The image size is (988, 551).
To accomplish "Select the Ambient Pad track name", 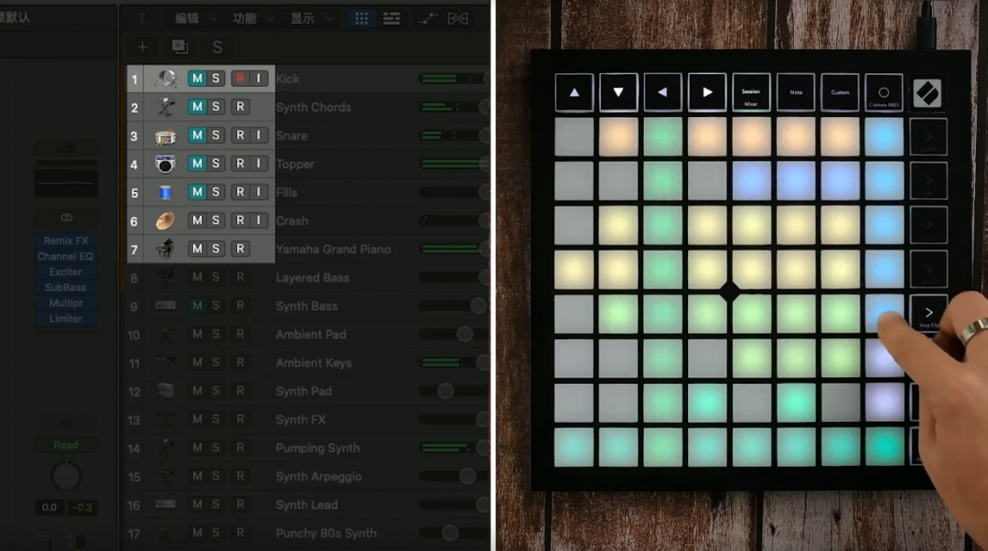I will click(310, 334).
